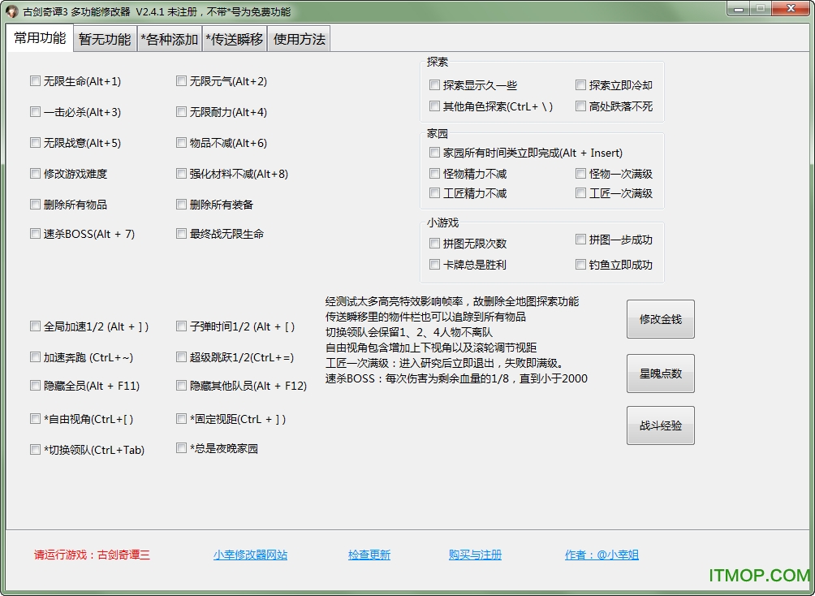Enable 无限生命 (Alt+1) cheat
815x596 pixels.
point(35,81)
